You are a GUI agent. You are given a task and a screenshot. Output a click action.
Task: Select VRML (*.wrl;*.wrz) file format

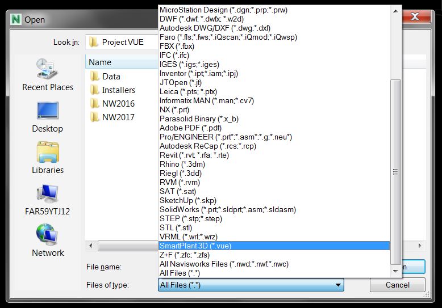274,237
